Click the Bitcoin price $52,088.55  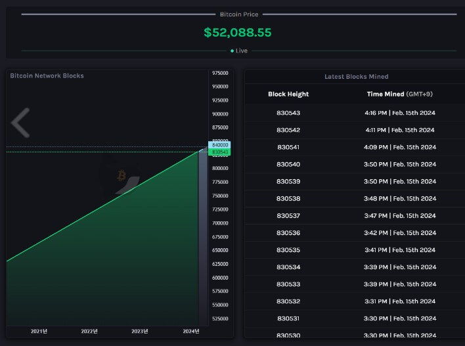pos(238,32)
